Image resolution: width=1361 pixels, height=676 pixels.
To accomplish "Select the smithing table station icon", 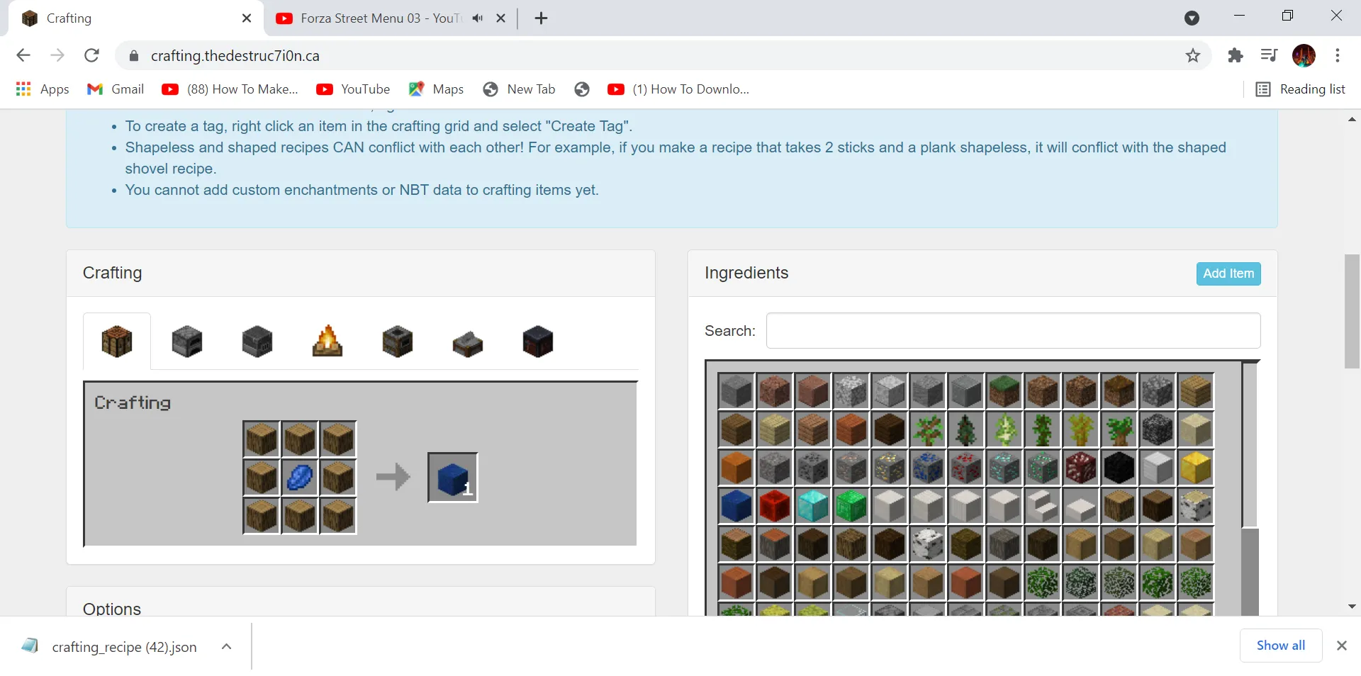I will [538, 341].
